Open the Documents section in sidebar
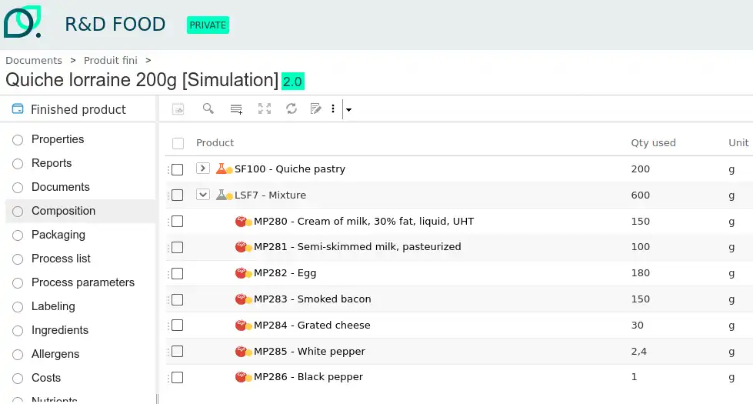The width and height of the screenshot is (753, 404). 61,187
